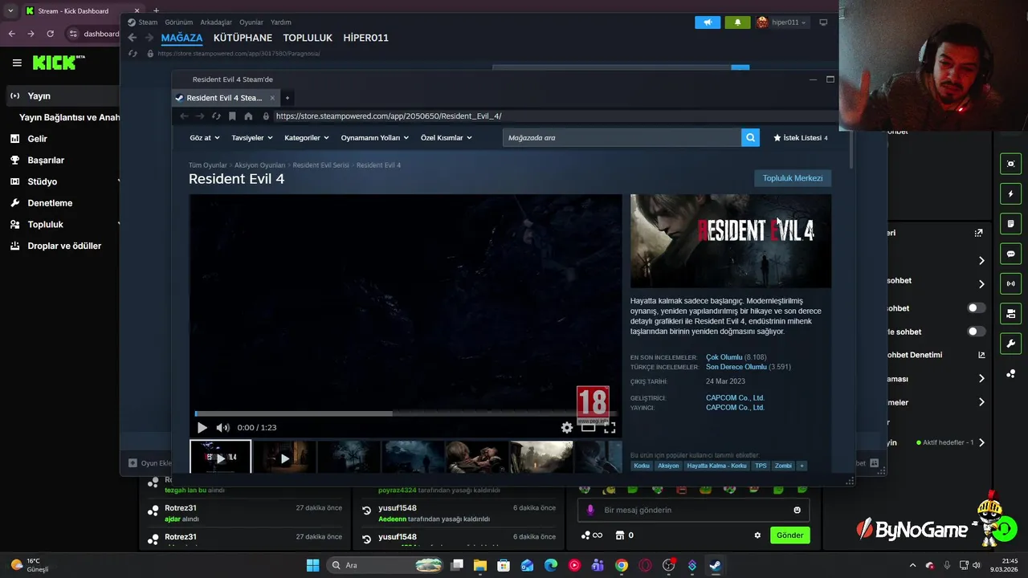Expand the Aktif hedefler chevron
The height and width of the screenshot is (578, 1028).
[x=981, y=442]
